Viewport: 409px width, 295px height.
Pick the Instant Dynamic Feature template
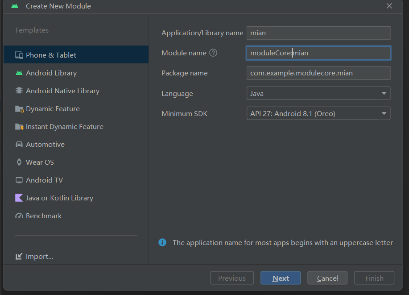[76, 127]
